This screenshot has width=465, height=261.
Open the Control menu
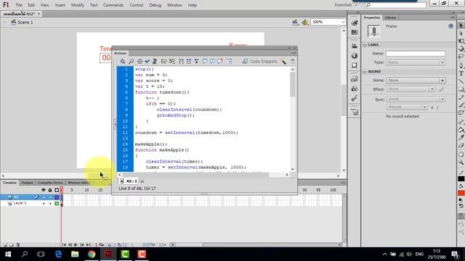point(137,5)
